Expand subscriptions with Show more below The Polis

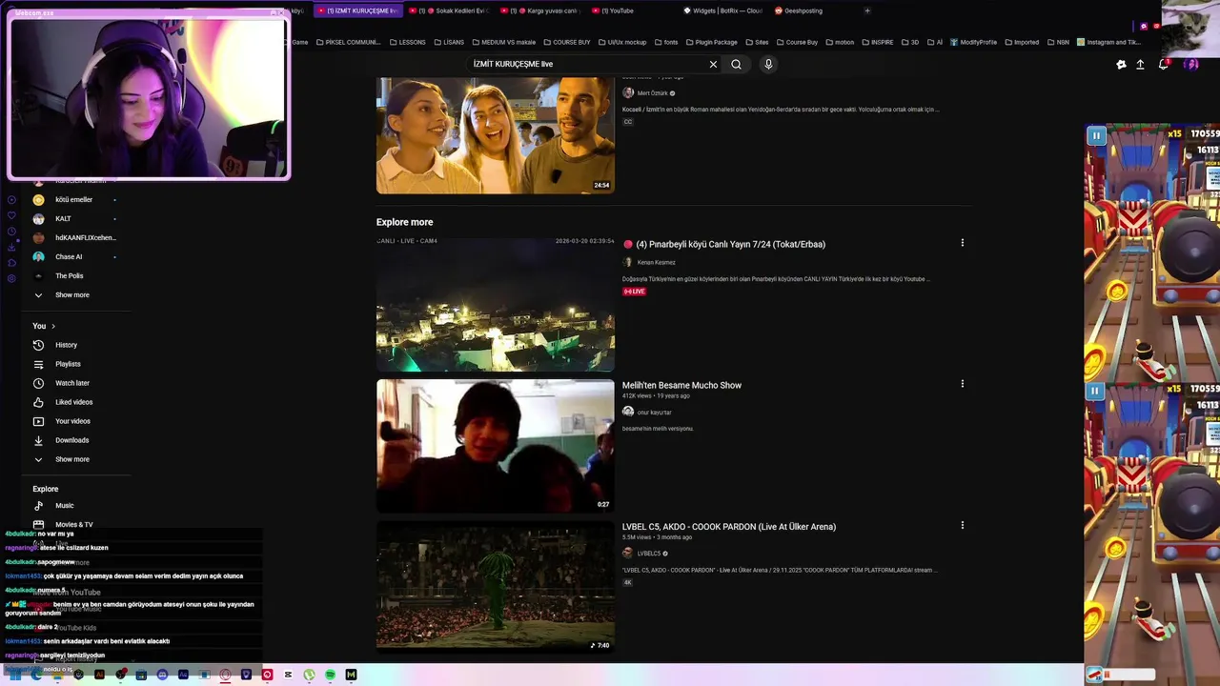click(x=71, y=294)
